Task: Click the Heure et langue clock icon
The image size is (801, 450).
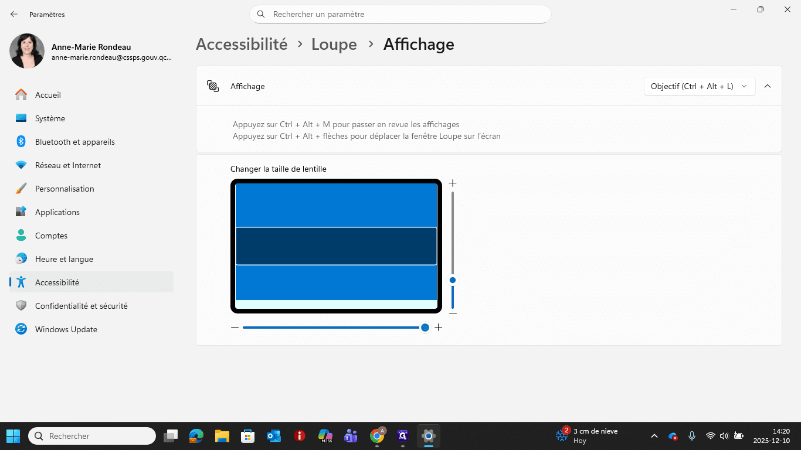Action: 21,259
